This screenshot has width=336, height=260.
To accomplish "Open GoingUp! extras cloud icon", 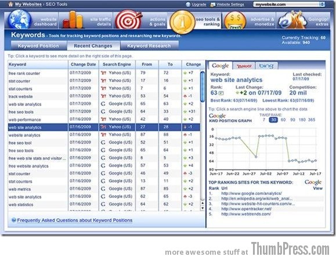I will pyautogui.click(x=292, y=20).
